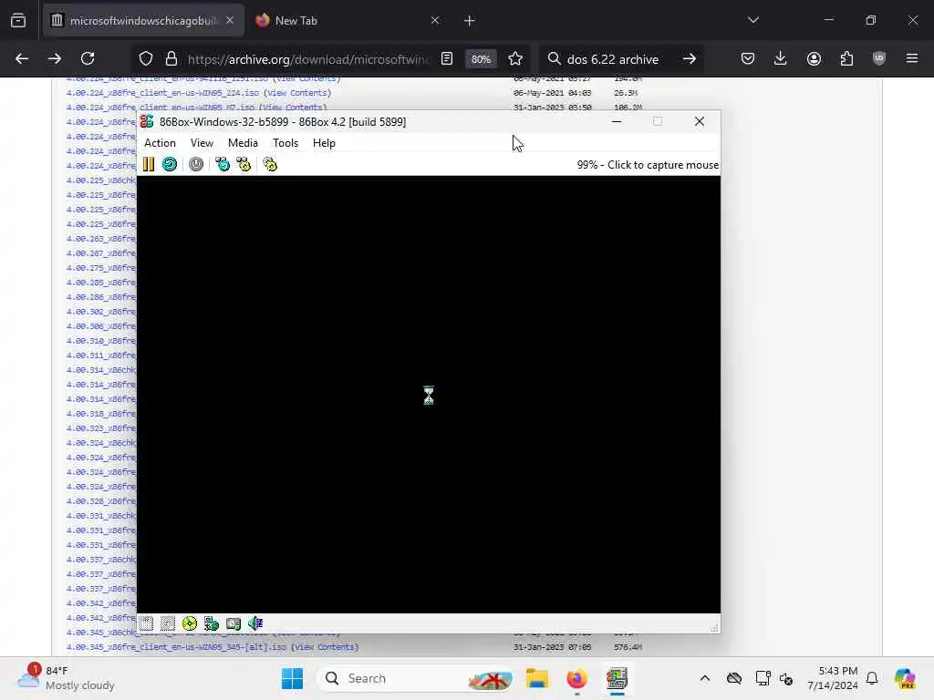Screen dimensions: 934x700
Task: Click the 86Box taskbar icon
Action: pyautogui.click(x=617, y=678)
